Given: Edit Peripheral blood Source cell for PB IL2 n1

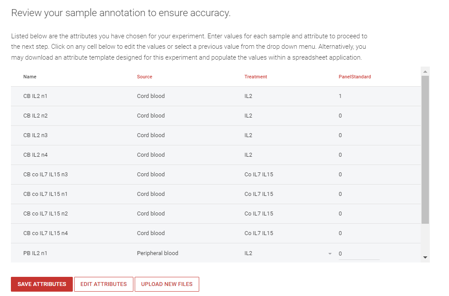Looking at the screenshot, I should [x=157, y=253].
